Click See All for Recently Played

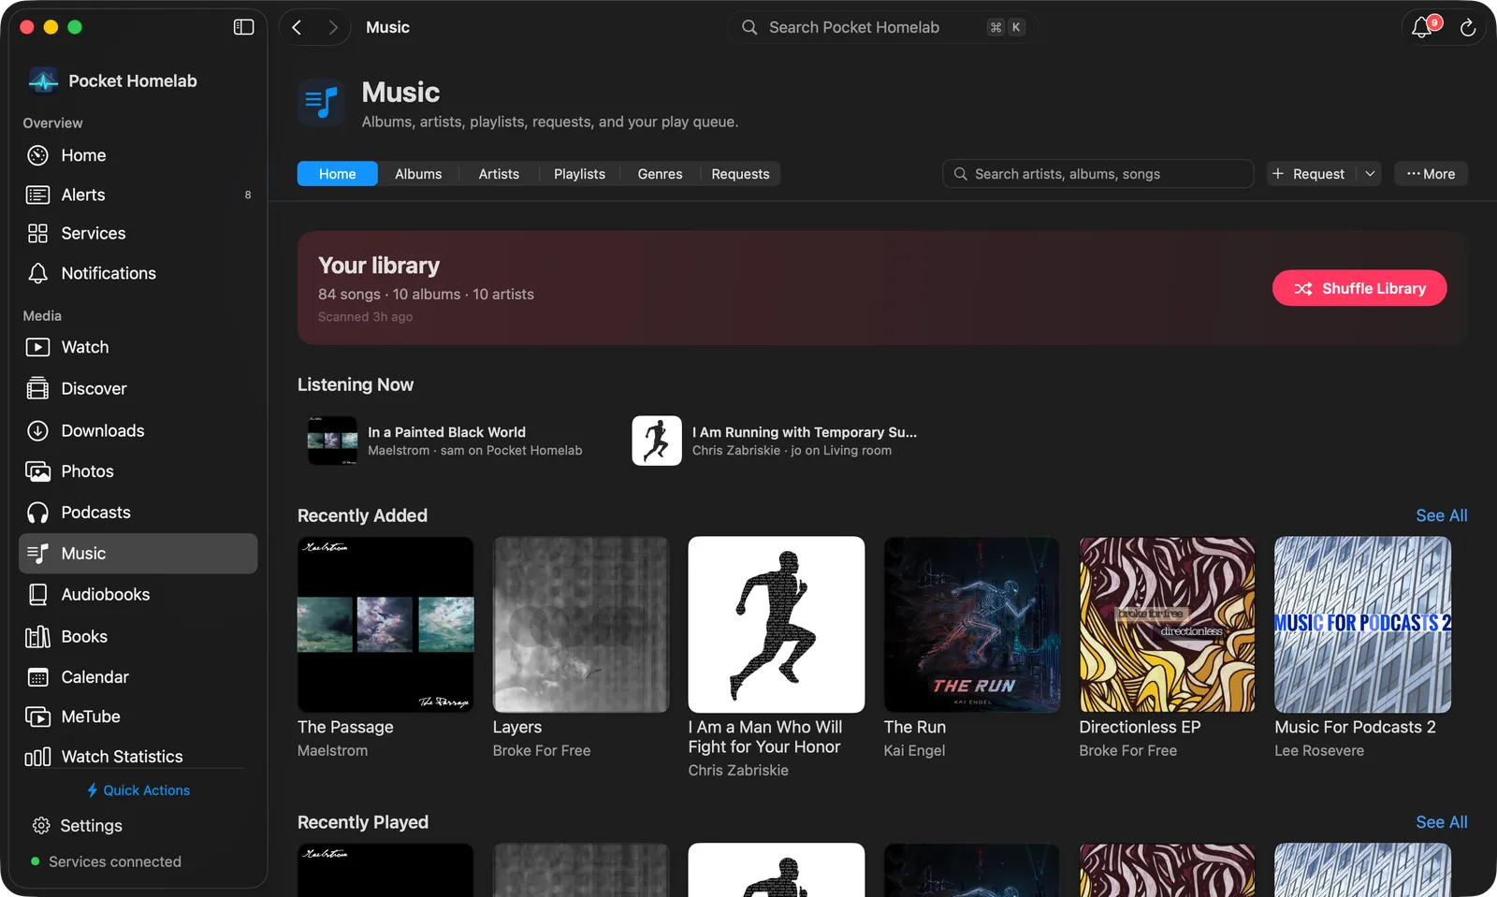click(1441, 822)
